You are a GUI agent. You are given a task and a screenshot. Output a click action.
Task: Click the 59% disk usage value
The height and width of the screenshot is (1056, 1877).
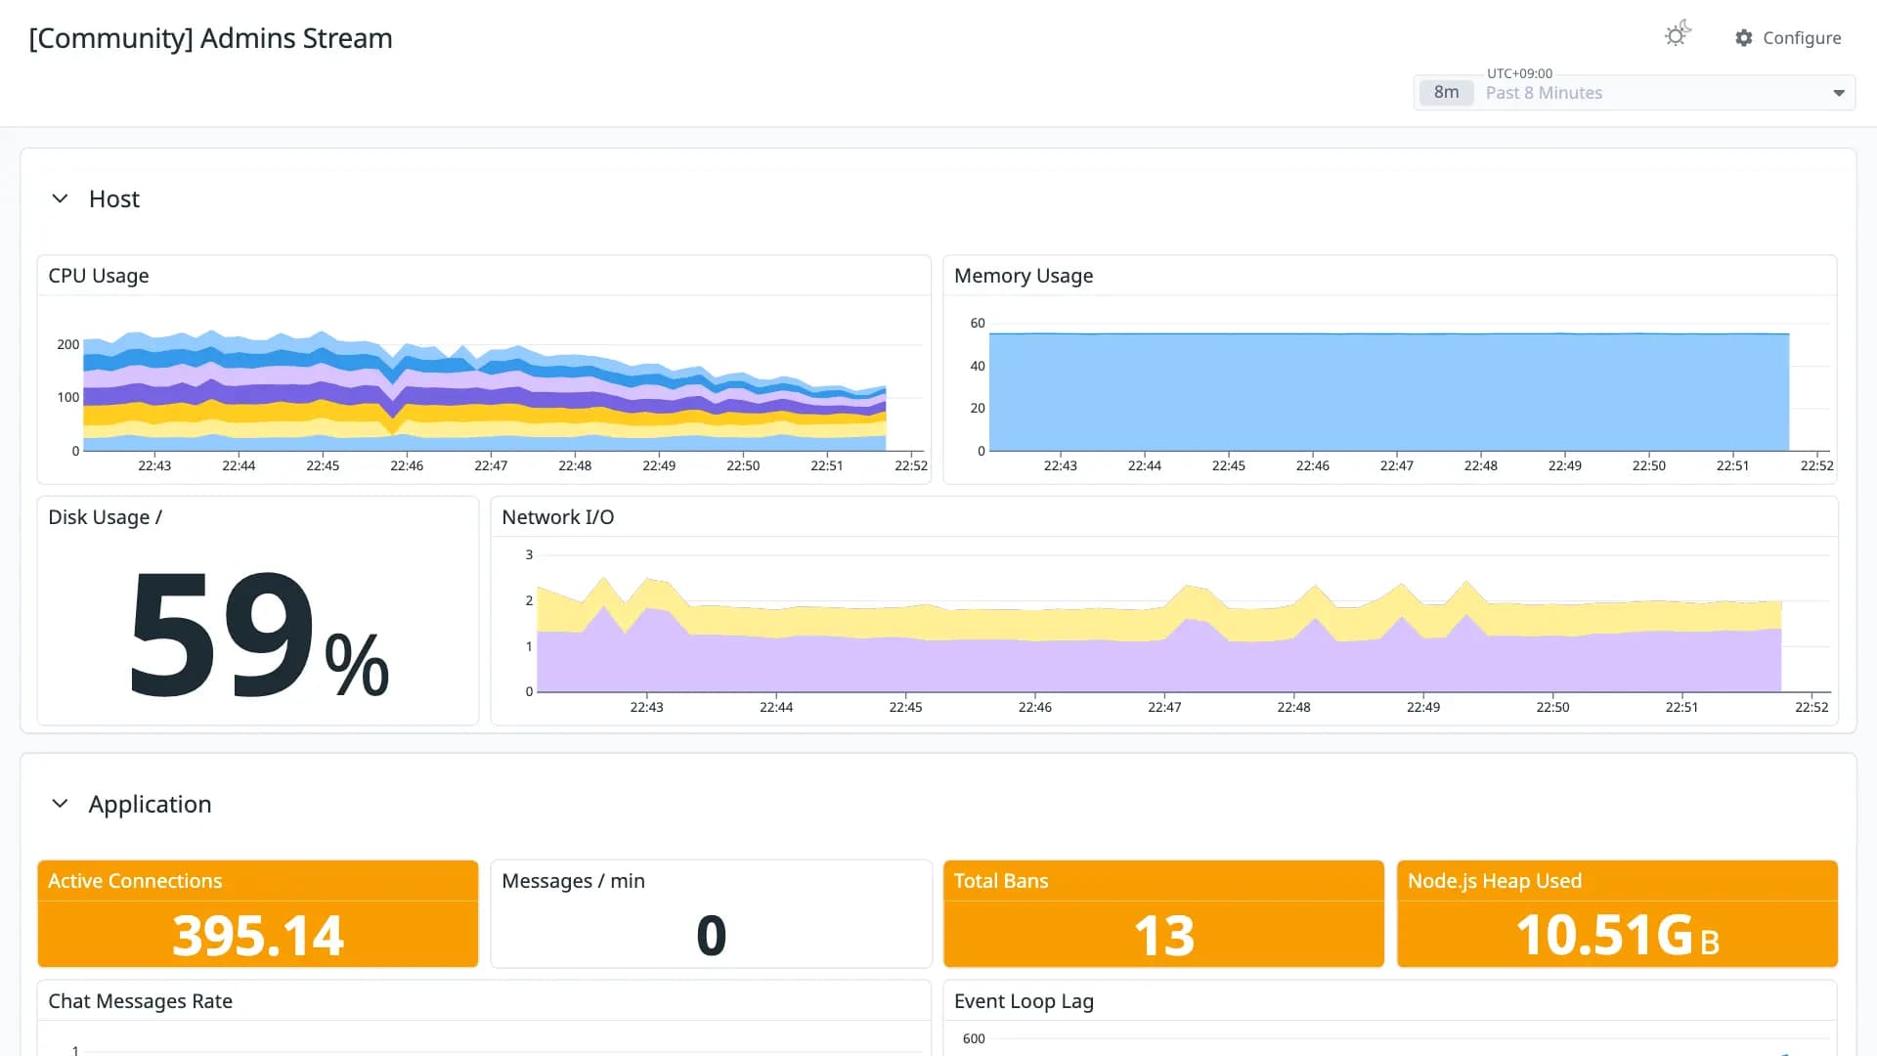click(259, 636)
